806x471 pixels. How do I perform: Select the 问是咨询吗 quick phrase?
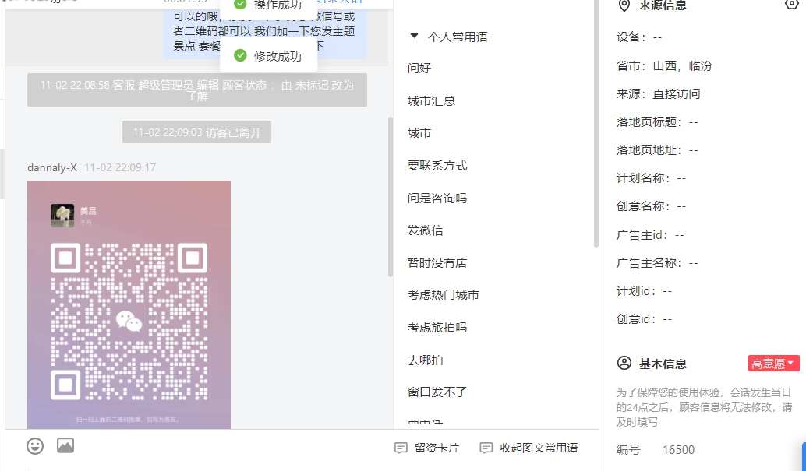click(437, 199)
